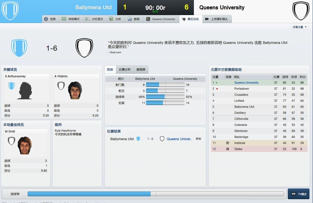Screen dimensions: 313x203
Task: Select A Yildirim player portrait
Action: 75,90
